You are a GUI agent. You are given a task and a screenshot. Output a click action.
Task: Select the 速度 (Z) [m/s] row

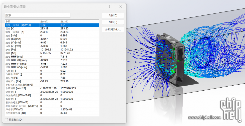(52, 46)
